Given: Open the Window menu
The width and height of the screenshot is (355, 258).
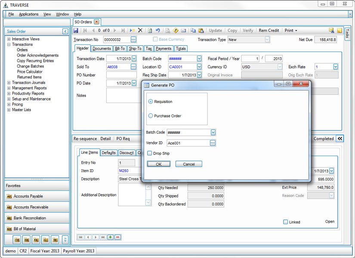Looking at the screenshot, I should [62, 14].
